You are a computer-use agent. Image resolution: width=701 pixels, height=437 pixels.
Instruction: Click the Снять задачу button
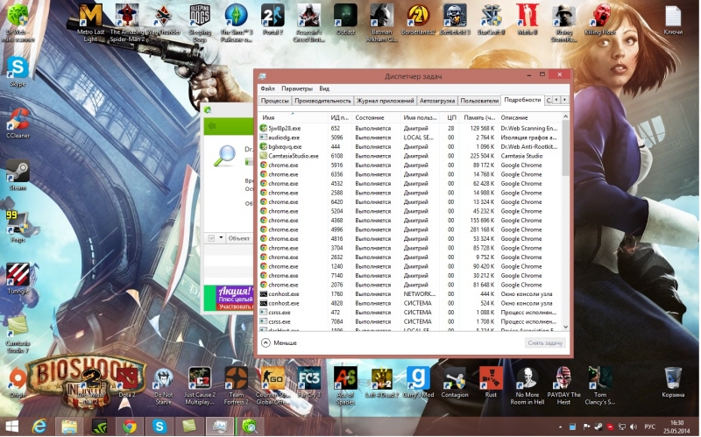(545, 342)
